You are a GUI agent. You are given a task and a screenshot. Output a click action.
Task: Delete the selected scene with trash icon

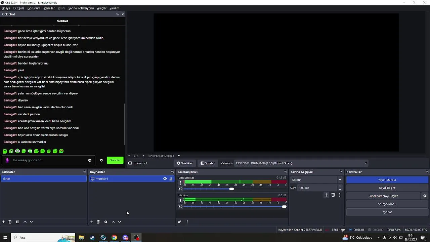(x=10, y=222)
